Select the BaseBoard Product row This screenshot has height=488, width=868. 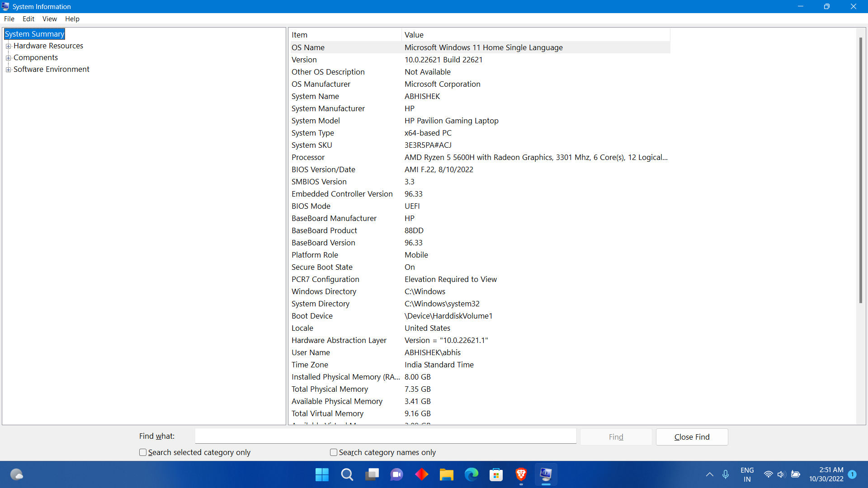pyautogui.click(x=480, y=230)
